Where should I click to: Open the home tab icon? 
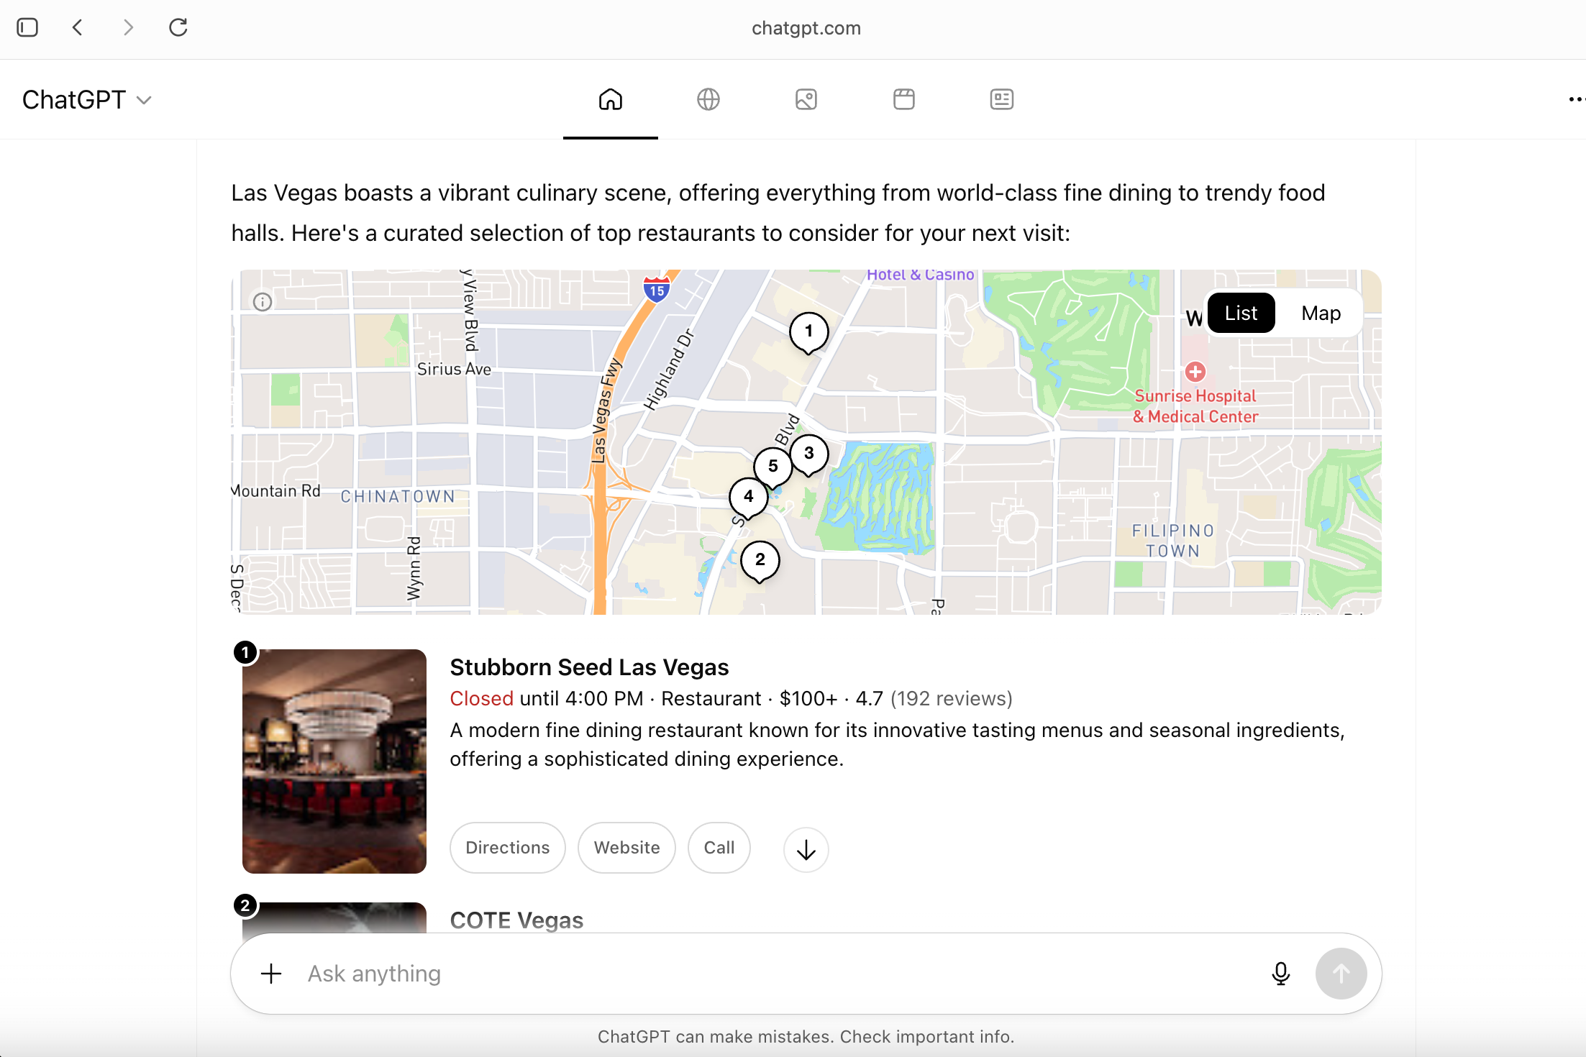click(610, 99)
